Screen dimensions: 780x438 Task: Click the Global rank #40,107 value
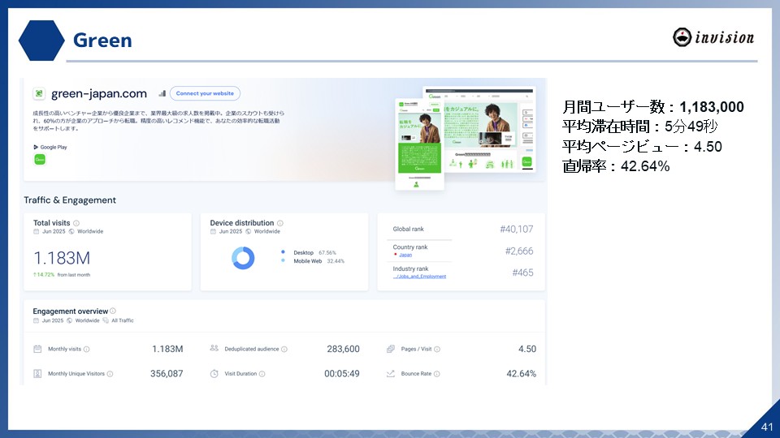[x=517, y=229]
